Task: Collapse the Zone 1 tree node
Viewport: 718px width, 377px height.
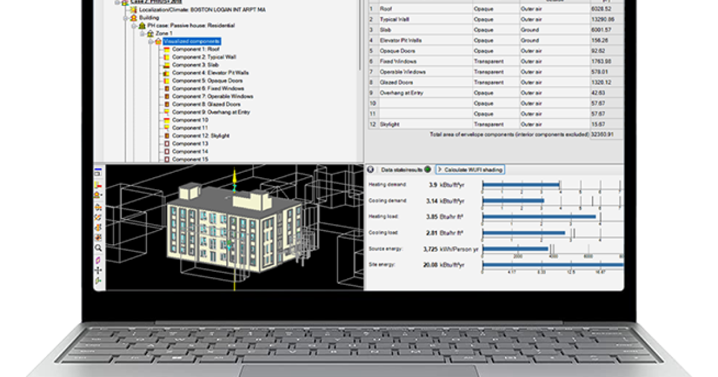Action: [x=142, y=34]
